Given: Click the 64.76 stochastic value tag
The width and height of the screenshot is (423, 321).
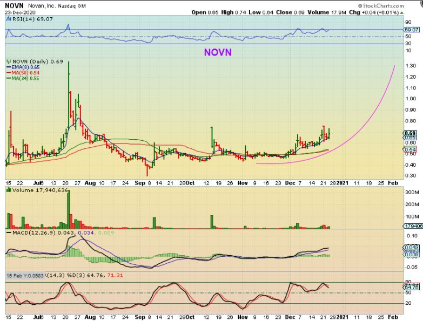Looking at the screenshot, I should [412, 287].
